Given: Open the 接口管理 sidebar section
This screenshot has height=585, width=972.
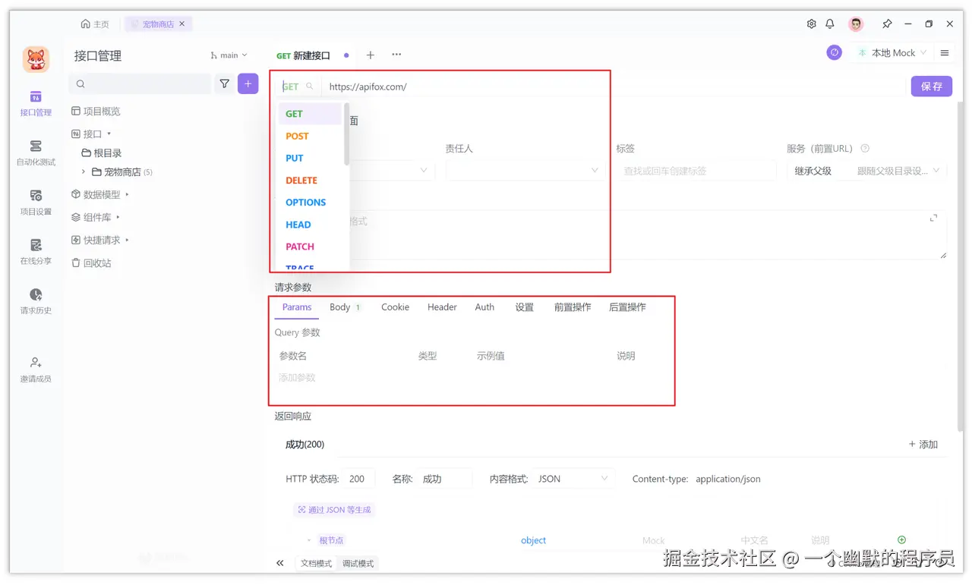Looking at the screenshot, I should click(36, 104).
